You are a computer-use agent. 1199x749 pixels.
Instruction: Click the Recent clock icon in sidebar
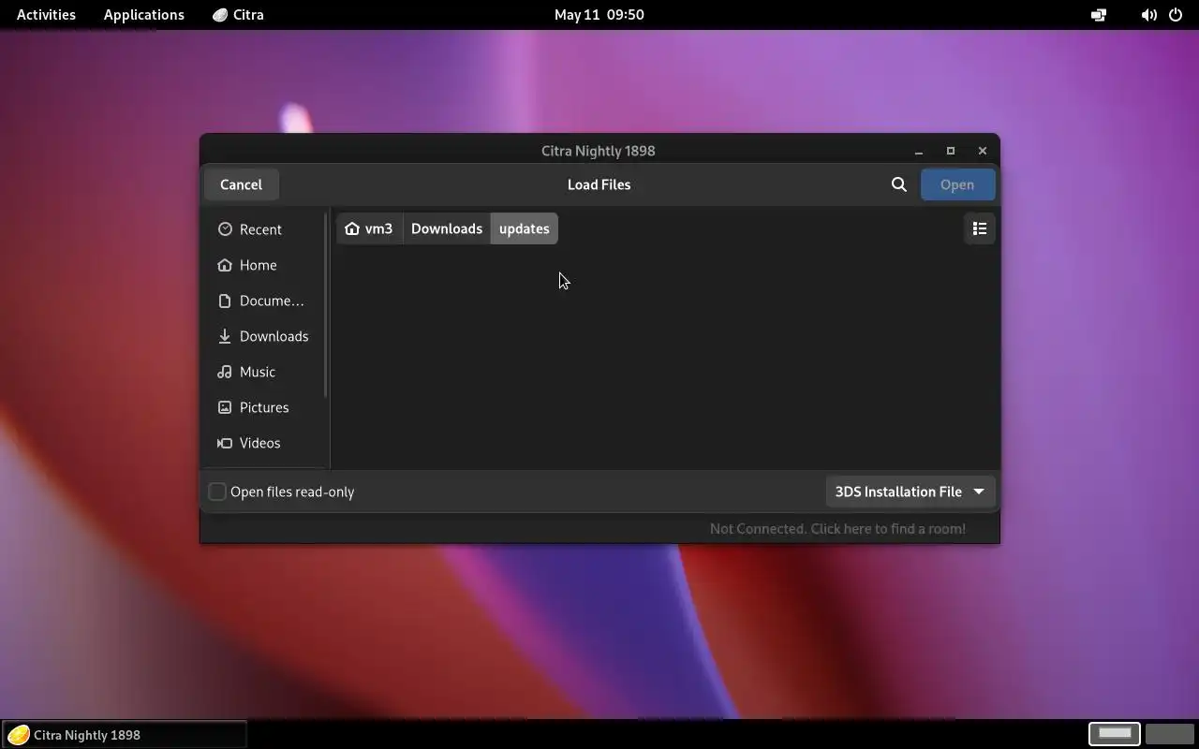pyautogui.click(x=225, y=229)
